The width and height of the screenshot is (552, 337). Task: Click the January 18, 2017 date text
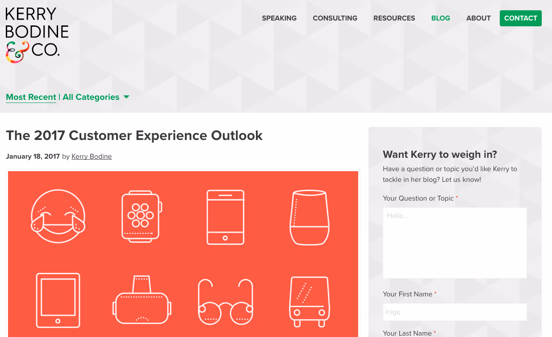pyautogui.click(x=33, y=156)
